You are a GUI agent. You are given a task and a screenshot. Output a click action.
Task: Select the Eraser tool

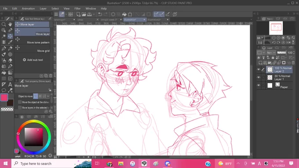(10, 60)
